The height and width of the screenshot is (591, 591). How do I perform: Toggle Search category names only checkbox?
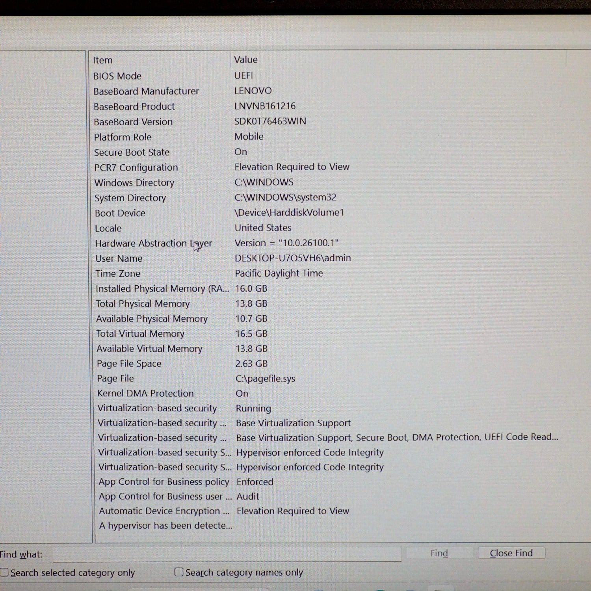[x=179, y=572]
